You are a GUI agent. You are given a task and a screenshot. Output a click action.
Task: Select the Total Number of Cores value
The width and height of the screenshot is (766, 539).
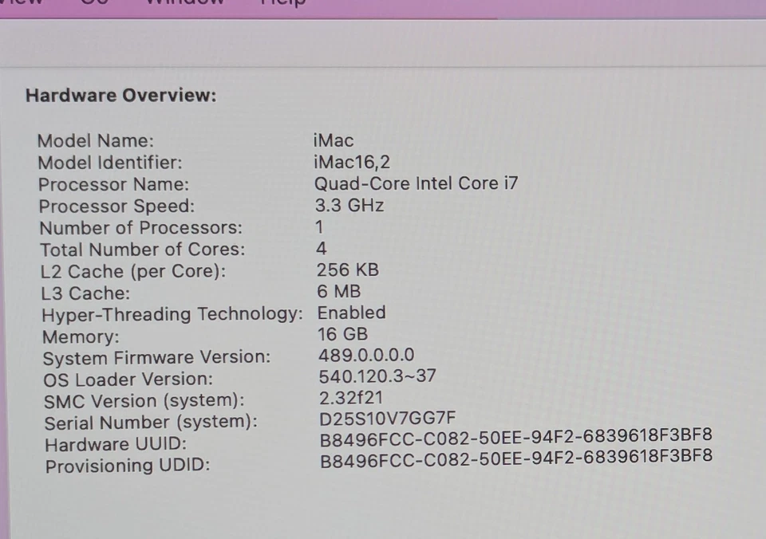coord(322,248)
